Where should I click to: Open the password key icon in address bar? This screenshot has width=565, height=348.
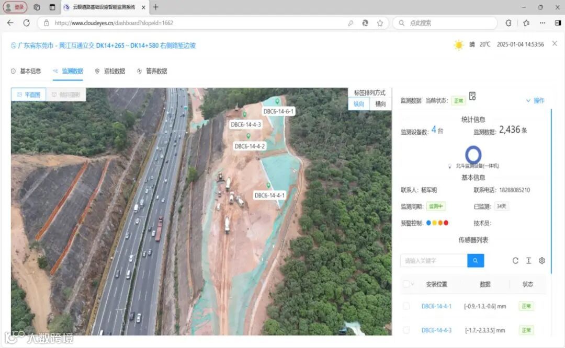click(350, 23)
